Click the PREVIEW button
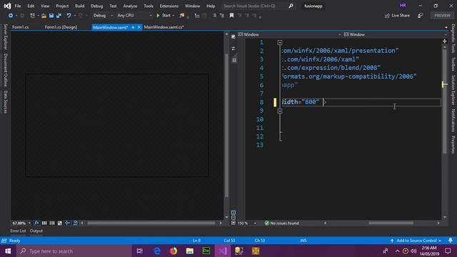This screenshot has width=457, height=257. (x=442, y=16)
